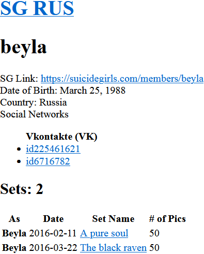Open 'The black raven' set link
This screenshot has width=204, height=254.
click(113, 248)
